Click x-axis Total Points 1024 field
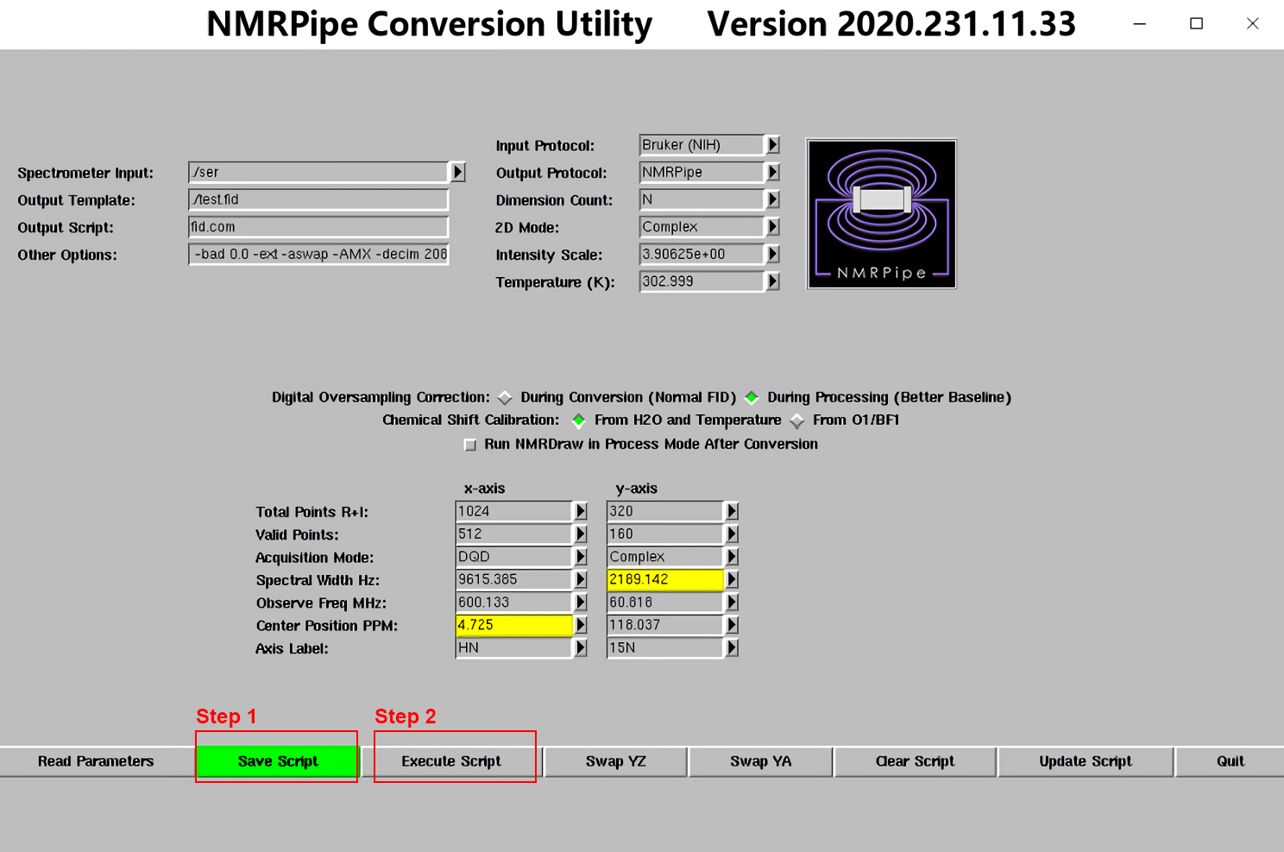1284x852 pixels. click(x=514, y=511)
